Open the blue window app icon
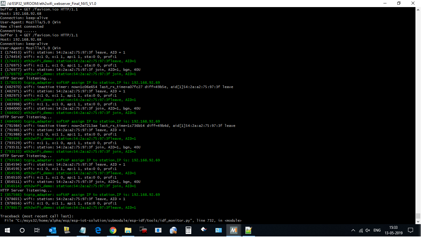This screenshot has width=433, height=242. point(158,230)
